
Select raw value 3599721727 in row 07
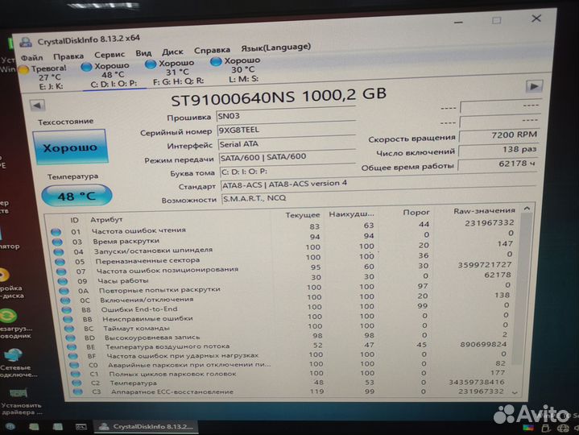point(485,265)
